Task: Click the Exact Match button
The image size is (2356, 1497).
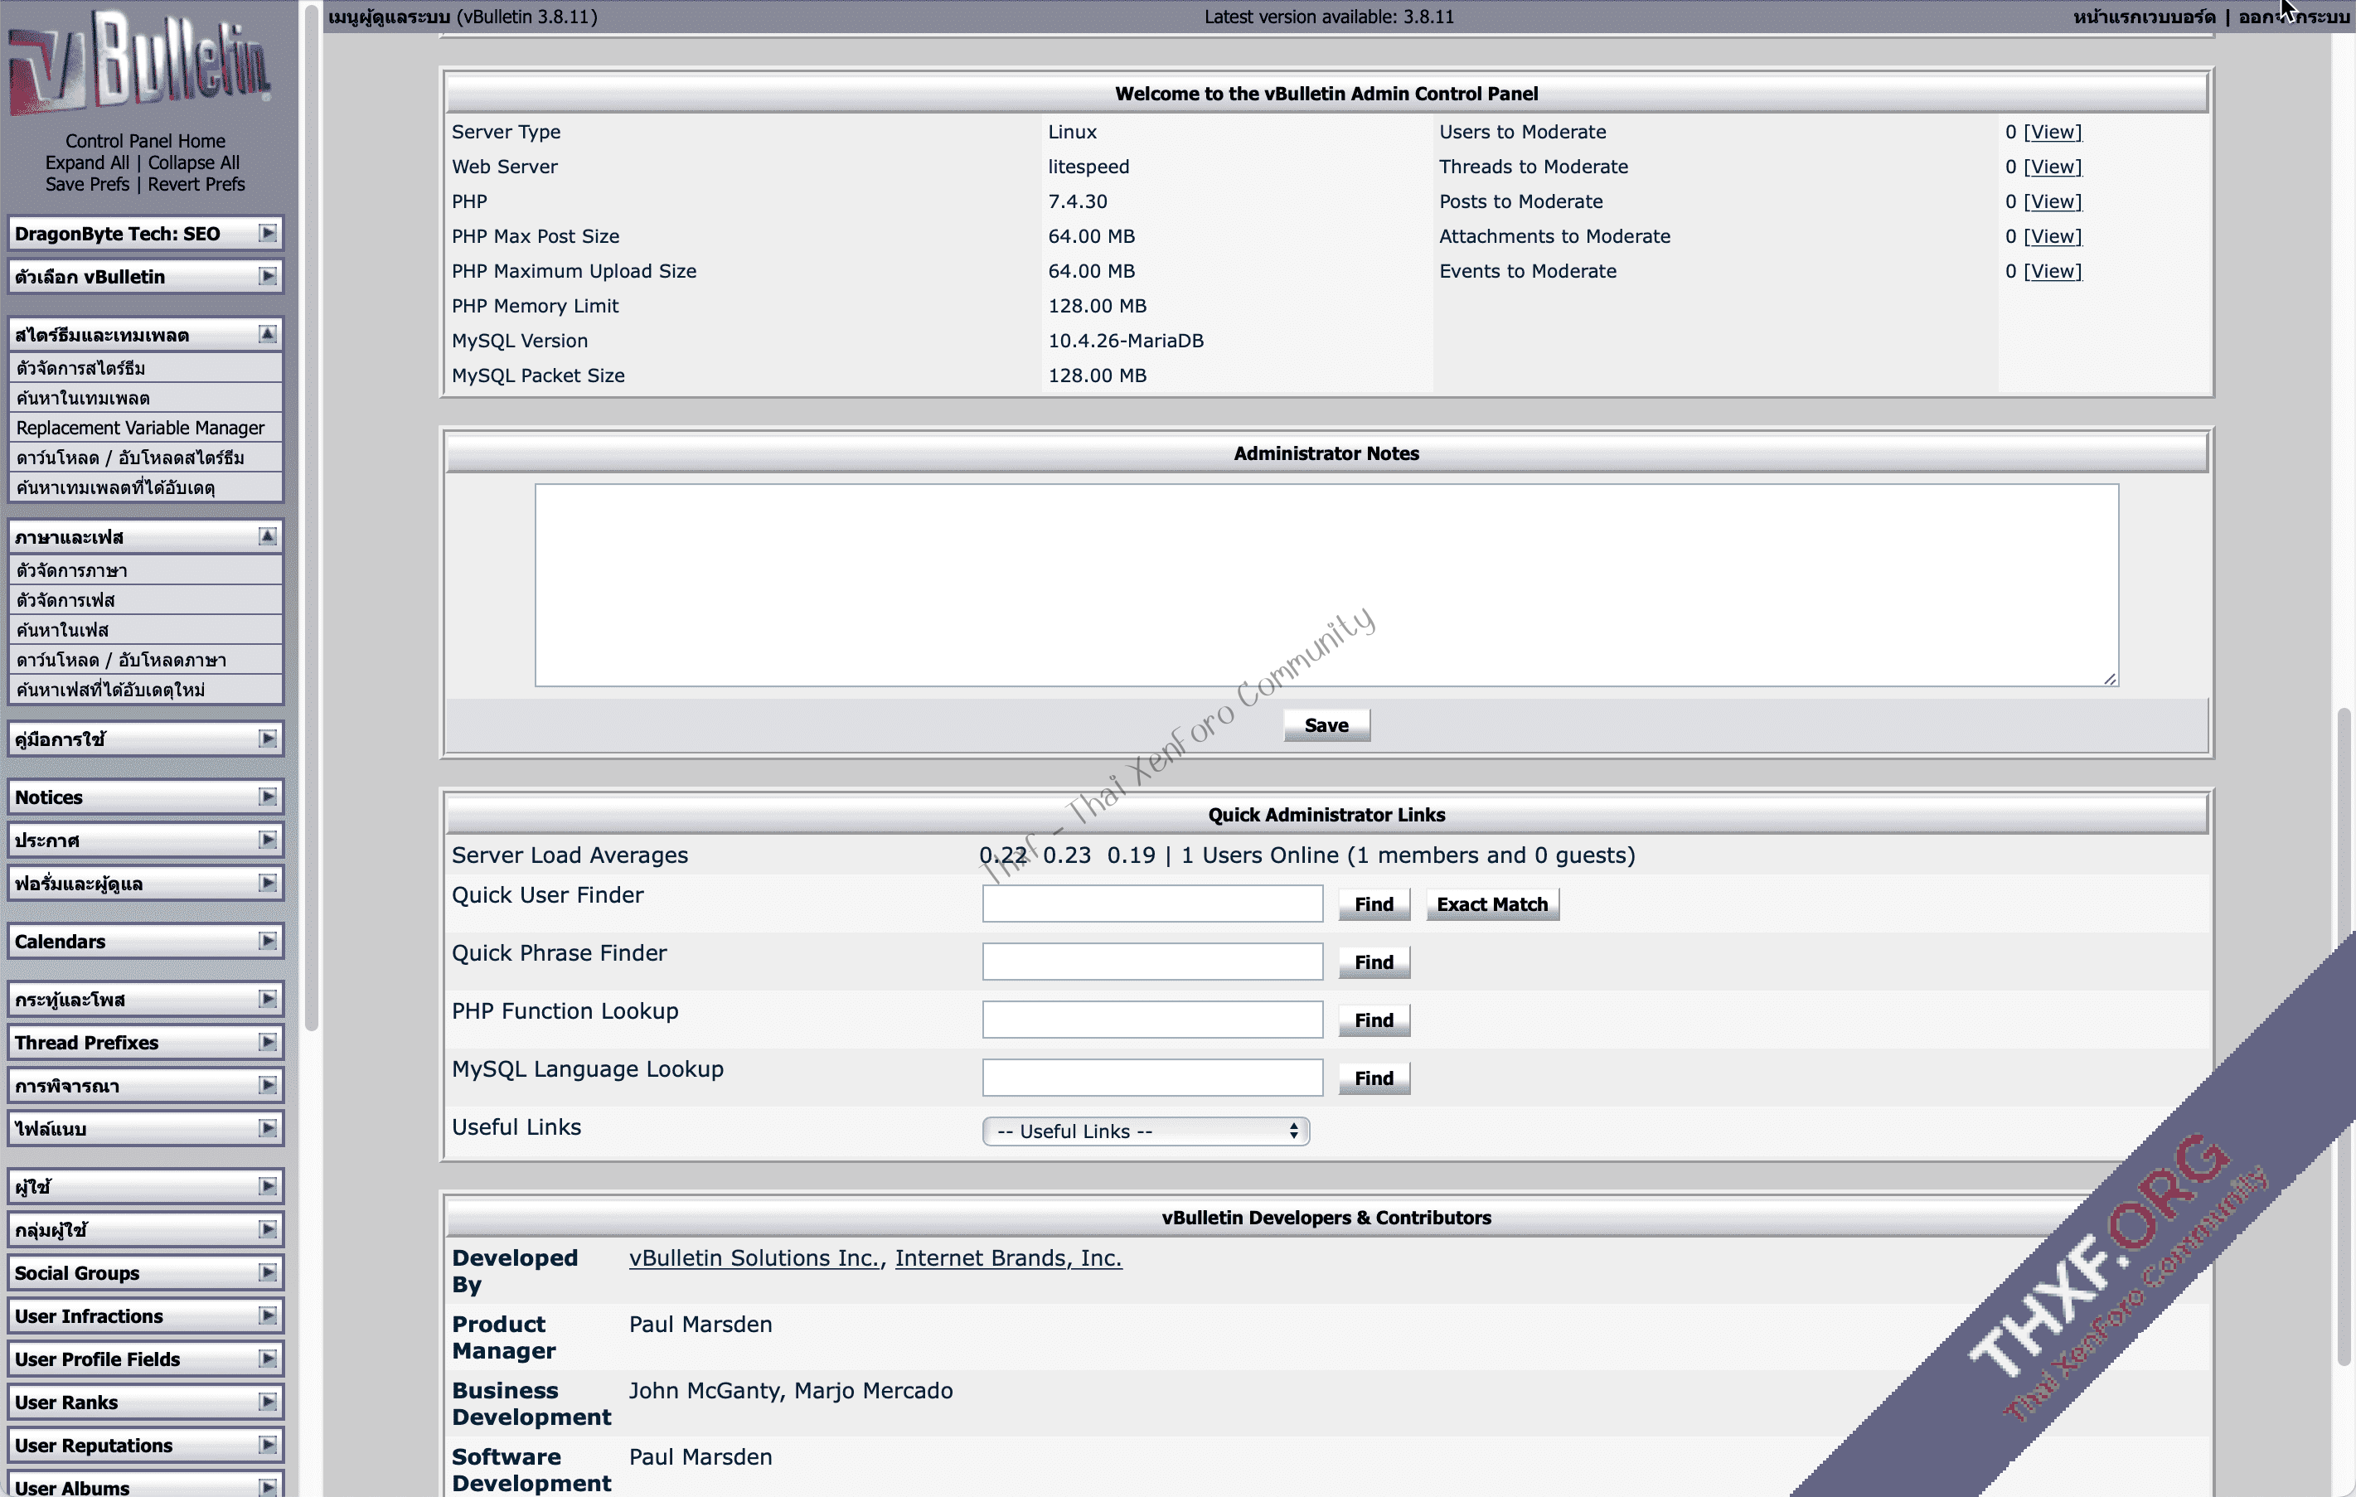Action: pos(1491,904)
